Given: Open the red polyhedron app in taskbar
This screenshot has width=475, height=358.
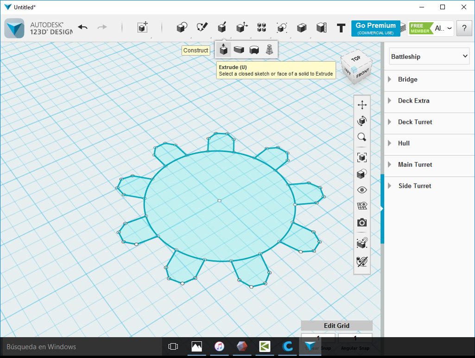Looking at the screenshot, I should [242, 346].
